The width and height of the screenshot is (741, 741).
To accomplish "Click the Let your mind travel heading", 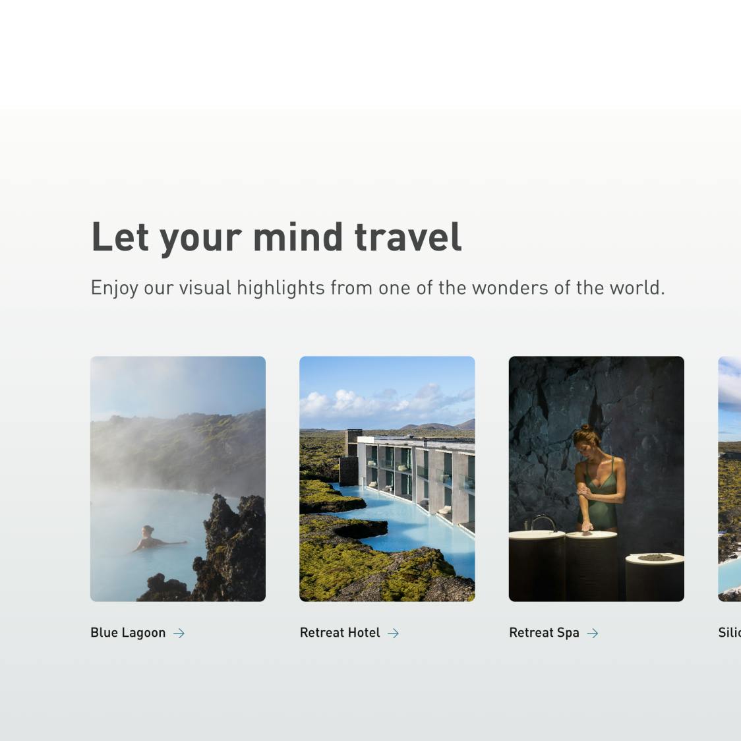I will [276, 238].
